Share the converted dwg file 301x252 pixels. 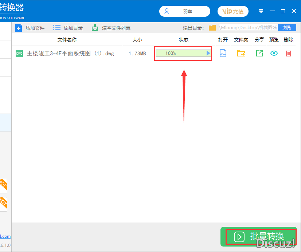(259, 53)
